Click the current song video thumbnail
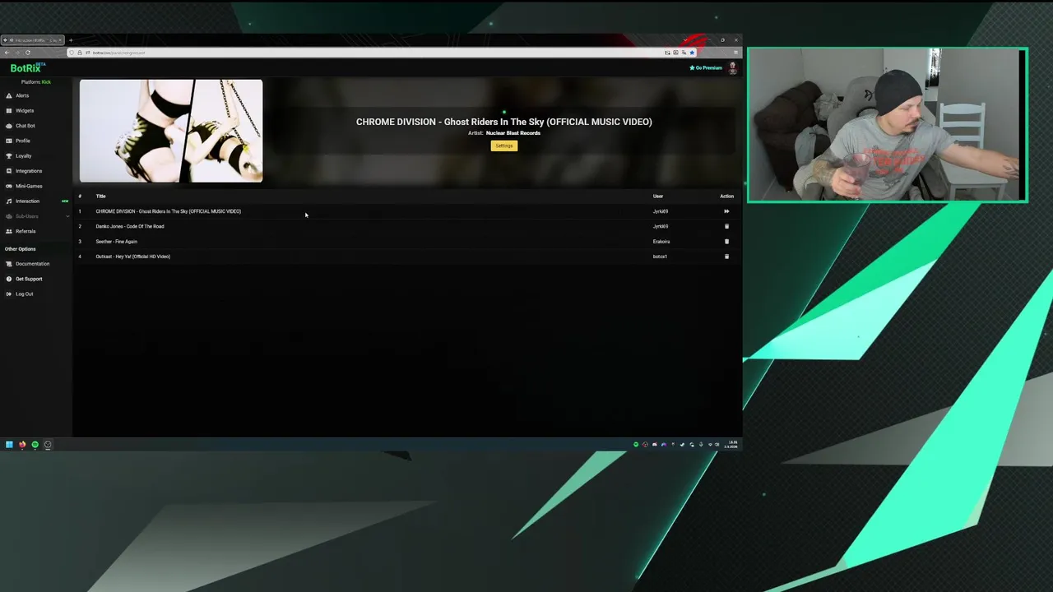Screen dimensions: 1053x592 coord(171,131)
